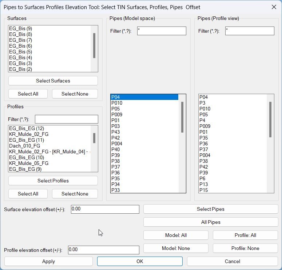
Task: Select profile EG_Bis_EG (10)
Action: [49, 157]
